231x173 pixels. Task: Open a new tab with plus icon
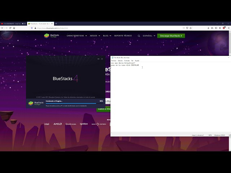(x=56, y=23)
